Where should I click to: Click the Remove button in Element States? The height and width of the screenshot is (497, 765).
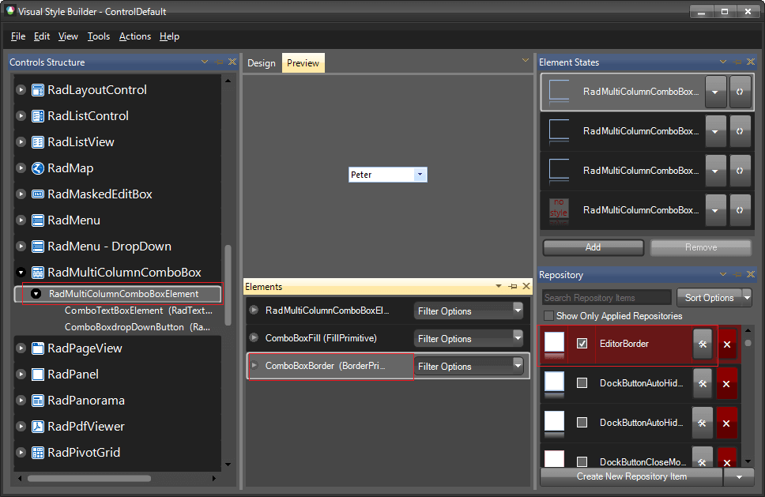[x=701, y=247]
